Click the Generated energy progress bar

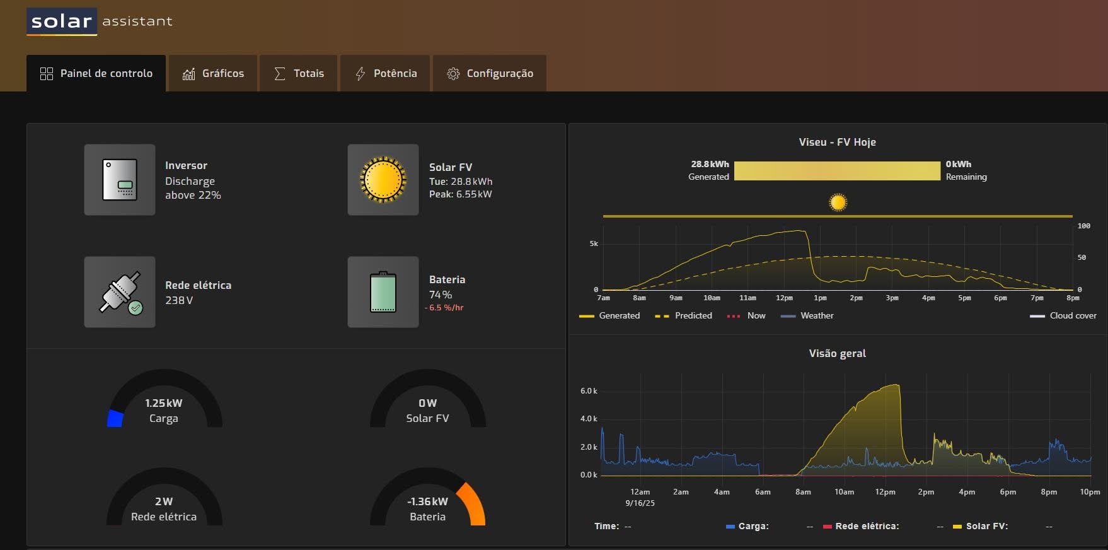coord(837,171)
